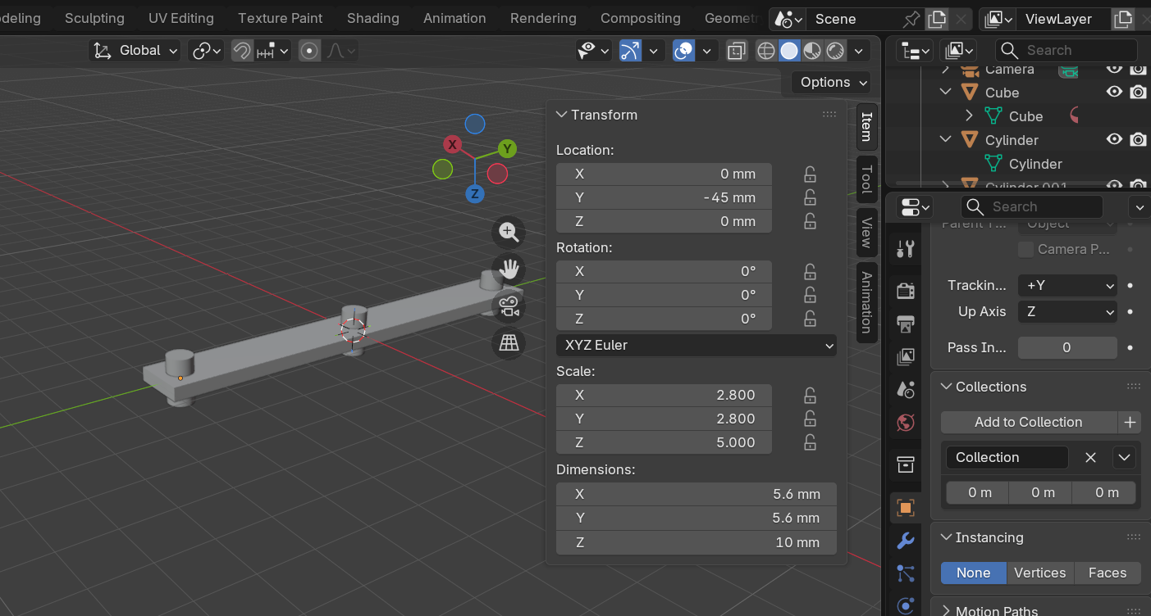
Task: Open the Tool sidebar tab
Action: point(866,179)
